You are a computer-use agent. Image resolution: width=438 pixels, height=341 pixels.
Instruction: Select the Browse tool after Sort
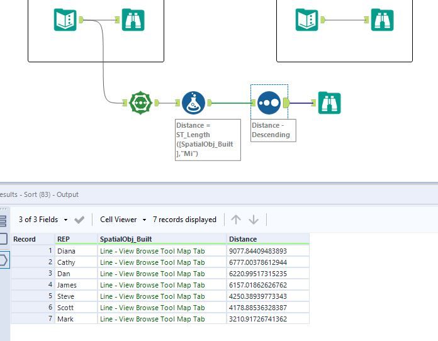(x=329, y=103)
